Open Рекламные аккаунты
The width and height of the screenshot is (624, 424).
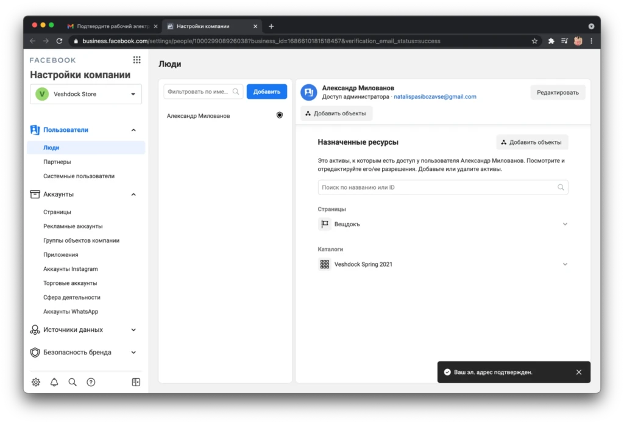[x=73, y=226]
